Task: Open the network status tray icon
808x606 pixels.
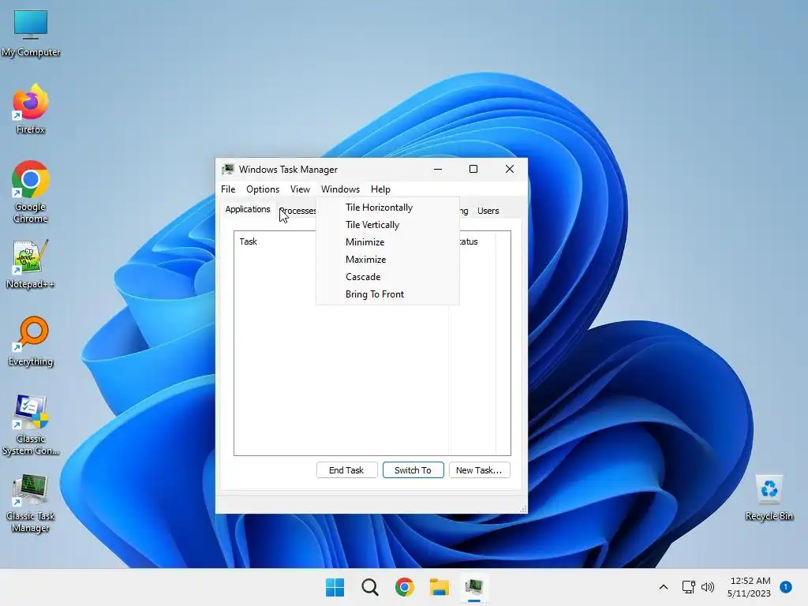Action: point(688,587)
